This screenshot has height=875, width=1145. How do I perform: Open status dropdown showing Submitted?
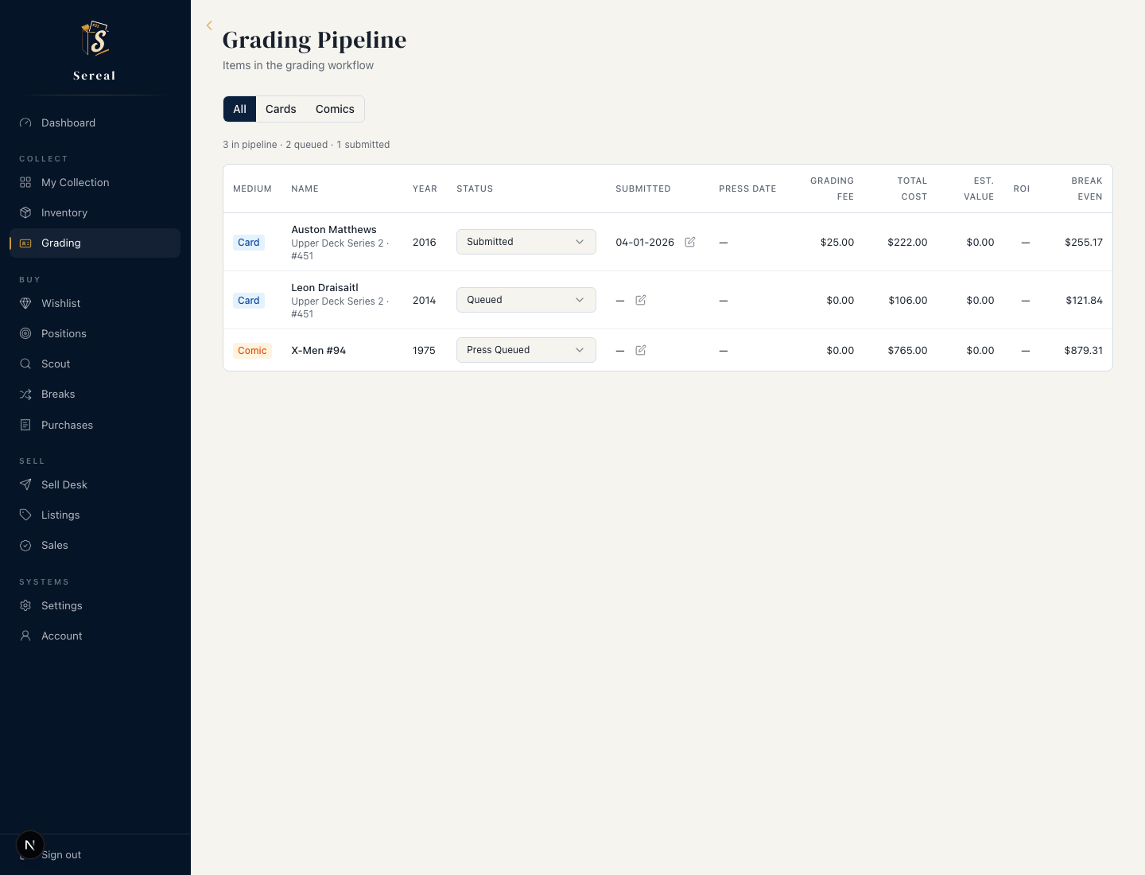(x=526, y=242)
